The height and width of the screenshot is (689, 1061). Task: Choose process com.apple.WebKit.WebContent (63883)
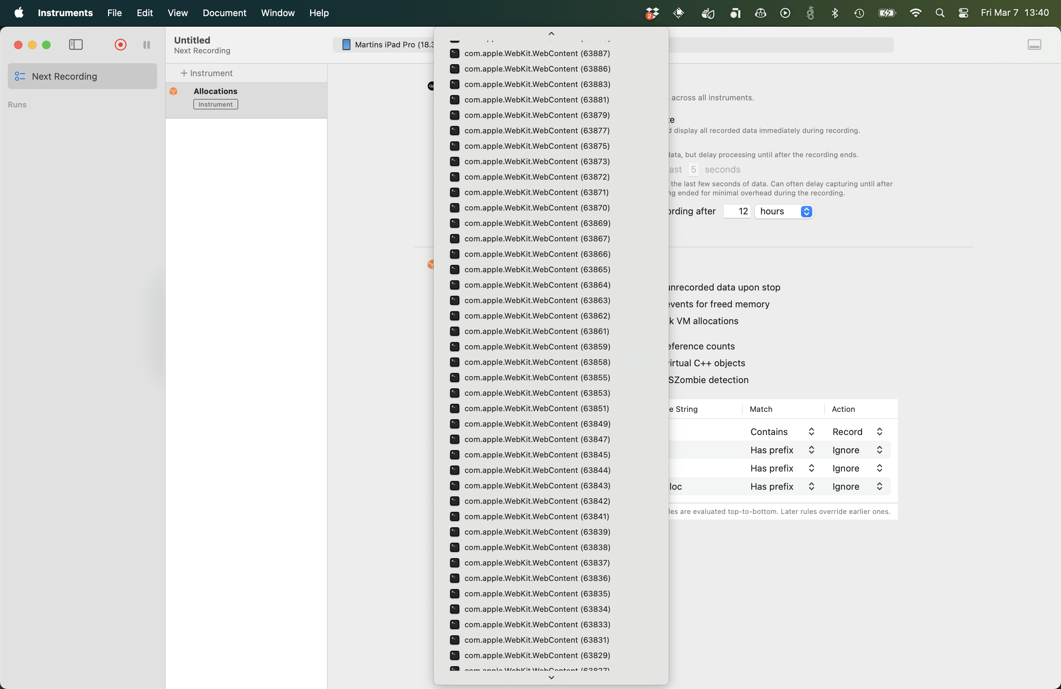551,84
